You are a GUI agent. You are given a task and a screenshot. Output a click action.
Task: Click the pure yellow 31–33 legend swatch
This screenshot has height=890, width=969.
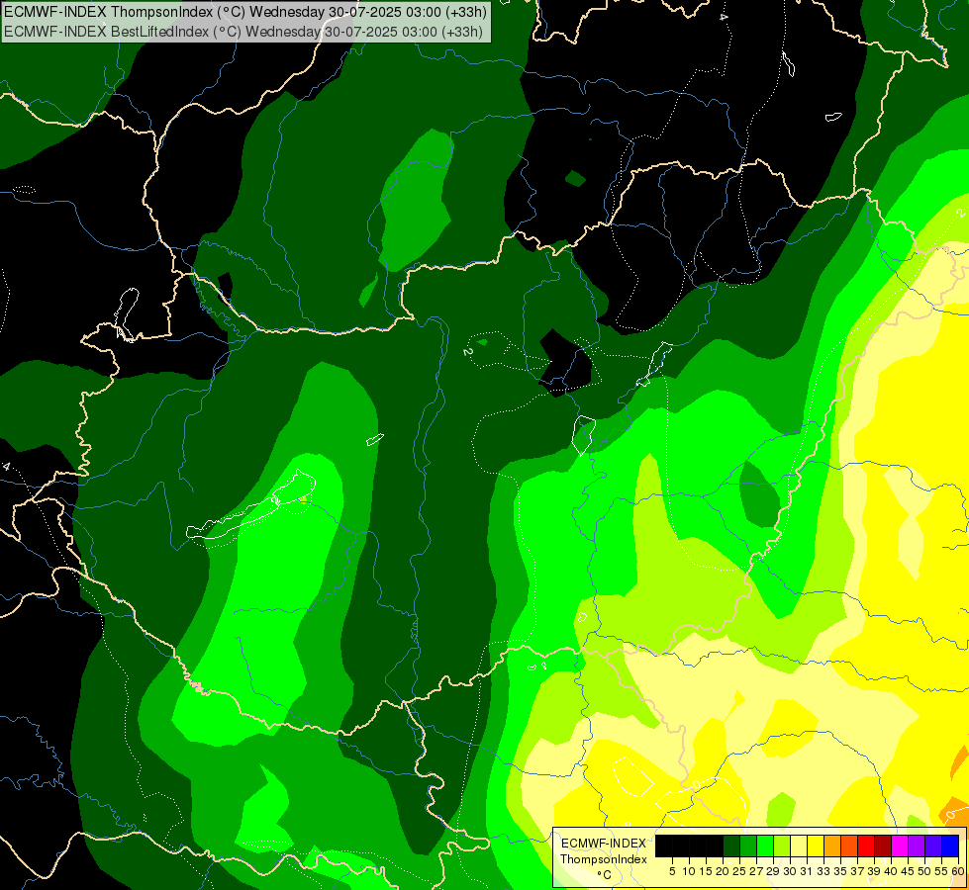tap(816, 845)
